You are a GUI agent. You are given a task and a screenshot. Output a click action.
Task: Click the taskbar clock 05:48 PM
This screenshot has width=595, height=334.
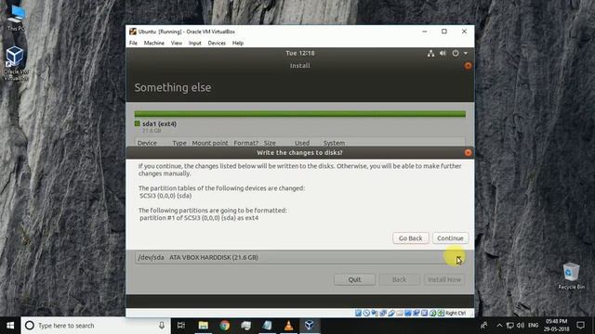(556, 326)
